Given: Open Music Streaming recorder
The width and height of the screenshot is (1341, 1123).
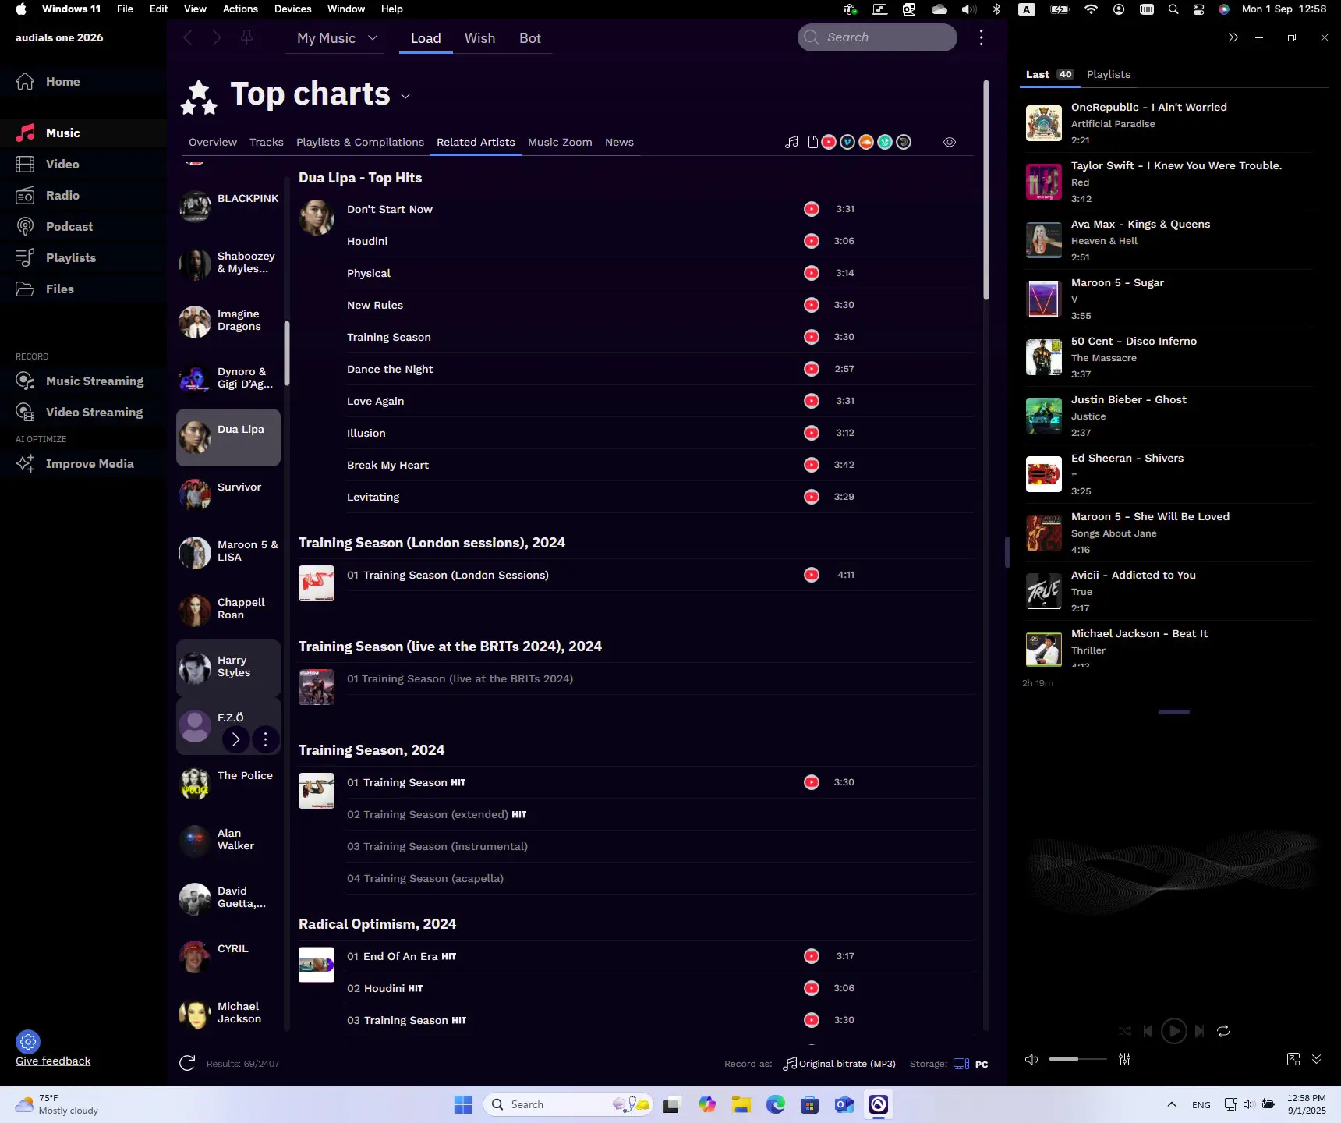Looking at the screenshot, I should pyautogui.click(x=94, y=381).
